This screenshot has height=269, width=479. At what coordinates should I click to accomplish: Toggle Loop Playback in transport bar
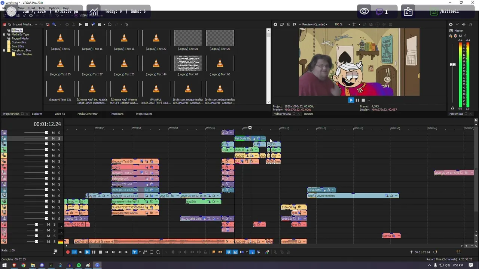(74, 252)
